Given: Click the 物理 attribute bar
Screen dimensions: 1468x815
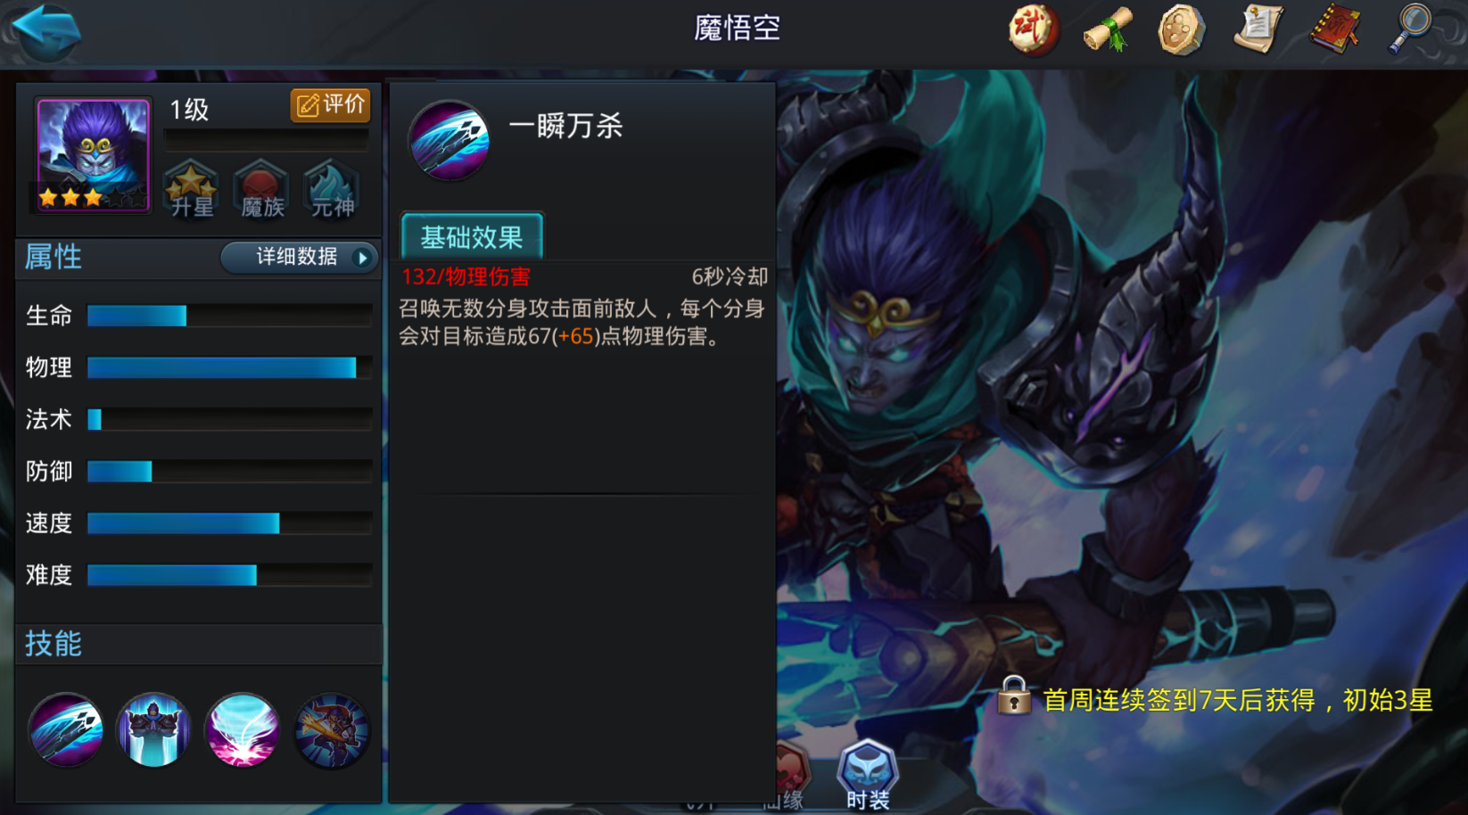Looking at the screenshot, I should tap(229, 367).
